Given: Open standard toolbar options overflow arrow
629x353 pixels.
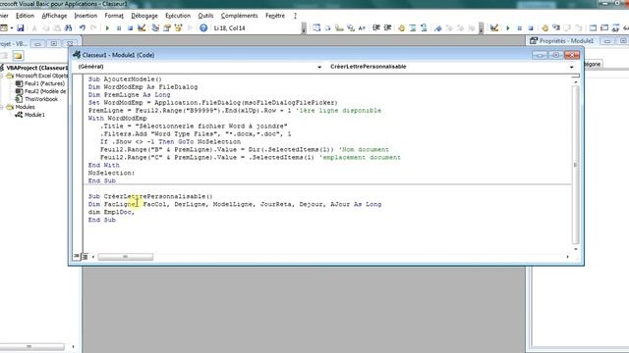Looking at the screenshot, I should (x=304, y=28).
